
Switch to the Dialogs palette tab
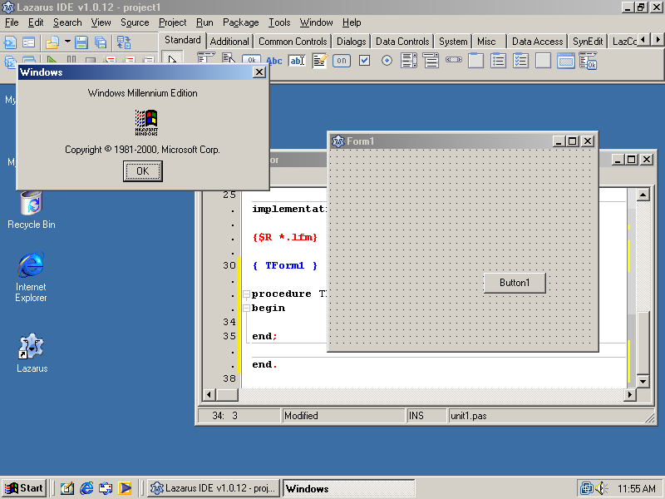351,42
